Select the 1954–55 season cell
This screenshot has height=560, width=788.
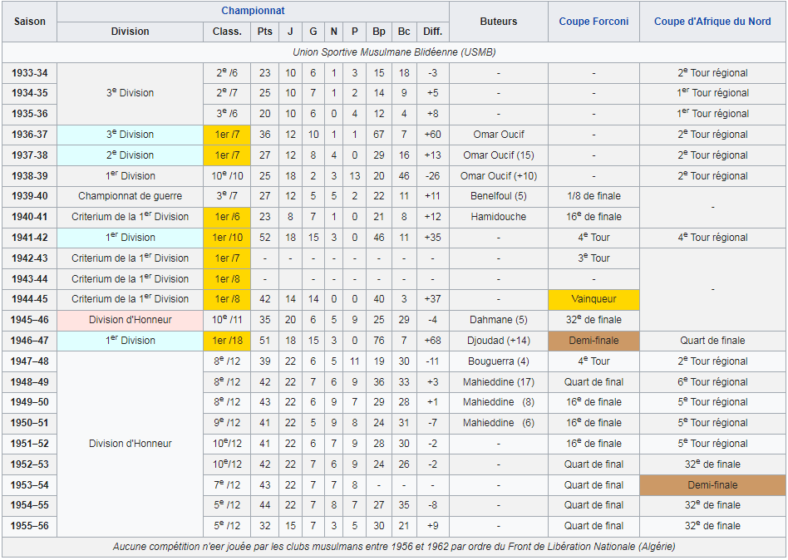point(30,505)
